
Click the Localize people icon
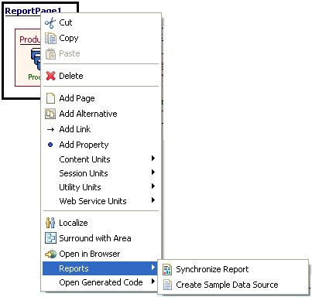click(50, 223)
